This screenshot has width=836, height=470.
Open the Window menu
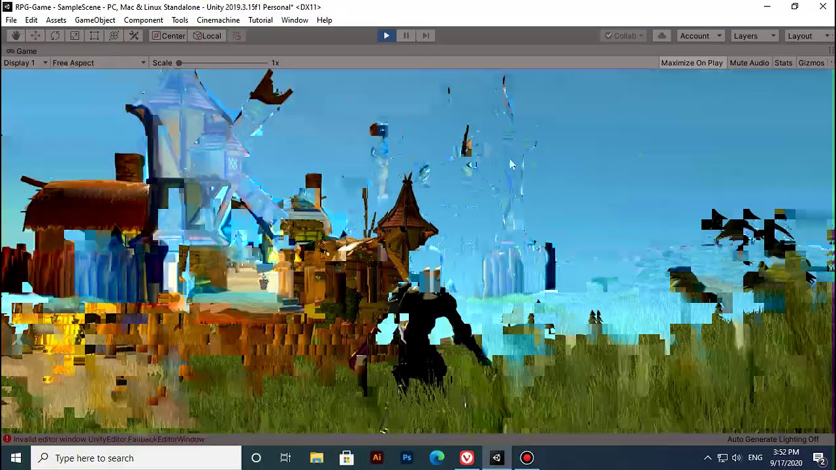pyautogui.click(x=295, y=20)
